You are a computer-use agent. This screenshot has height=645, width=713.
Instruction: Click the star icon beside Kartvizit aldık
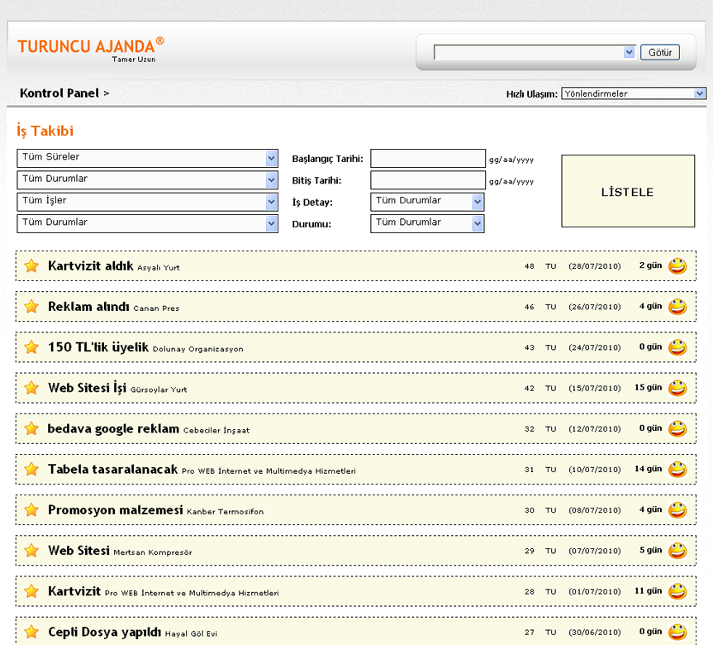click(x=31, y=265)
